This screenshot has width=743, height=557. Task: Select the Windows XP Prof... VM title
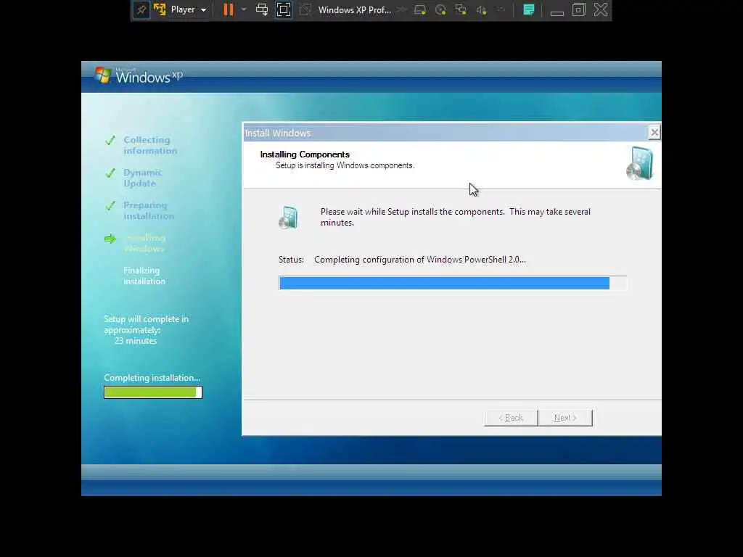(354, 9)
